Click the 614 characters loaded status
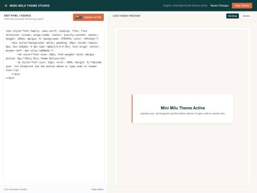Screen dimensions: 257x193 pos(15,189)
